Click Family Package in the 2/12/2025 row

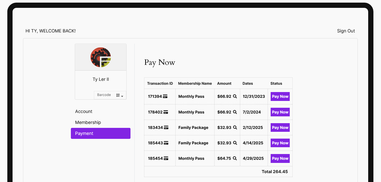(x=193, y=128)
